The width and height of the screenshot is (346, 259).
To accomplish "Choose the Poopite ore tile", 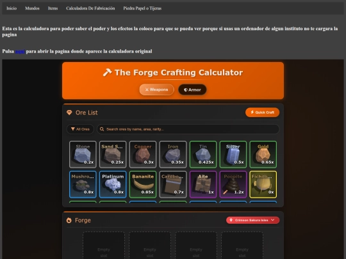I will [x=233, y=184].
